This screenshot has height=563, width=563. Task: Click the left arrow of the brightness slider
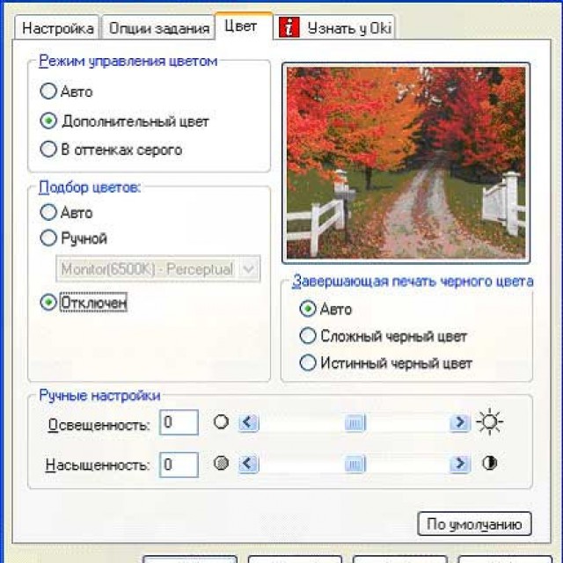pos(249,423)
